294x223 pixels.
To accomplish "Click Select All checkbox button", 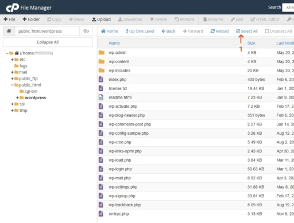I will [x=247, y=31].
